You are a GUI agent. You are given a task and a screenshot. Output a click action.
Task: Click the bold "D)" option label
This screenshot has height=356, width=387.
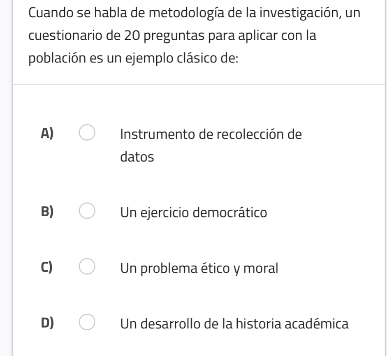pos(48,324)
